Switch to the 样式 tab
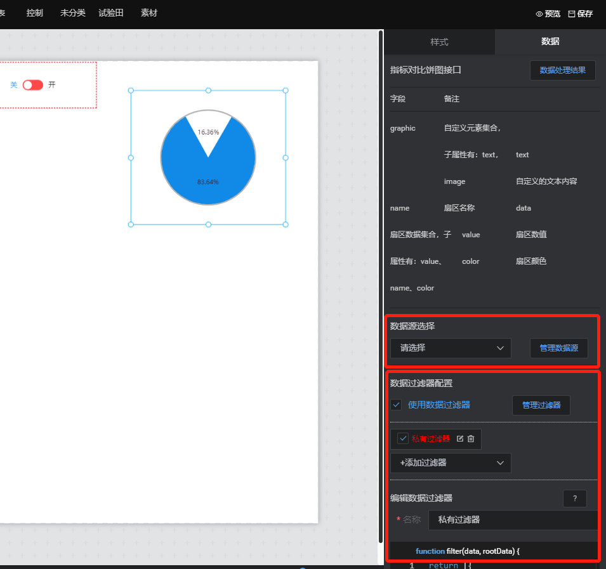The height and width of the screenshot is (569, 606). click(x=439, y=42)
